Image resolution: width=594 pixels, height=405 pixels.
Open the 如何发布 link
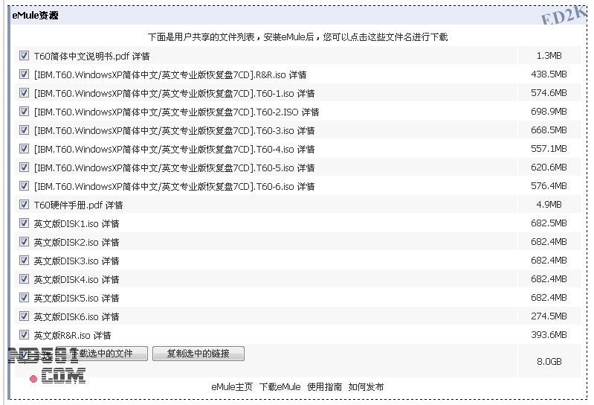coord(366,387)
